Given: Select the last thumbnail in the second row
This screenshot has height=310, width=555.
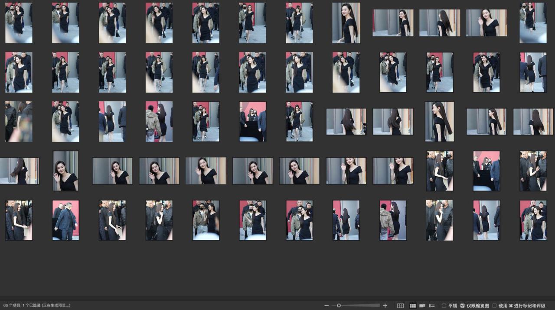Looking at the screenshot, I should tap(533, 72).
